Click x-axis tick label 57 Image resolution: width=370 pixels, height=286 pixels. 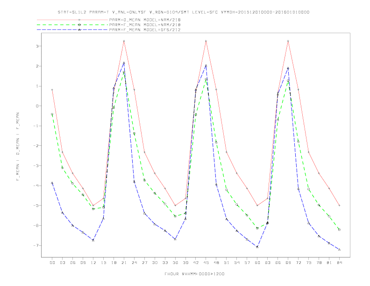pyautogui.click(x=247, y=263)
